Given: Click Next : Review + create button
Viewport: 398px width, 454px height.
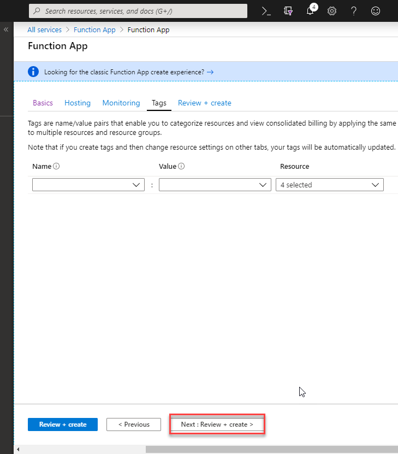Looking at the screenshot, I should click(x=217, y=424).
